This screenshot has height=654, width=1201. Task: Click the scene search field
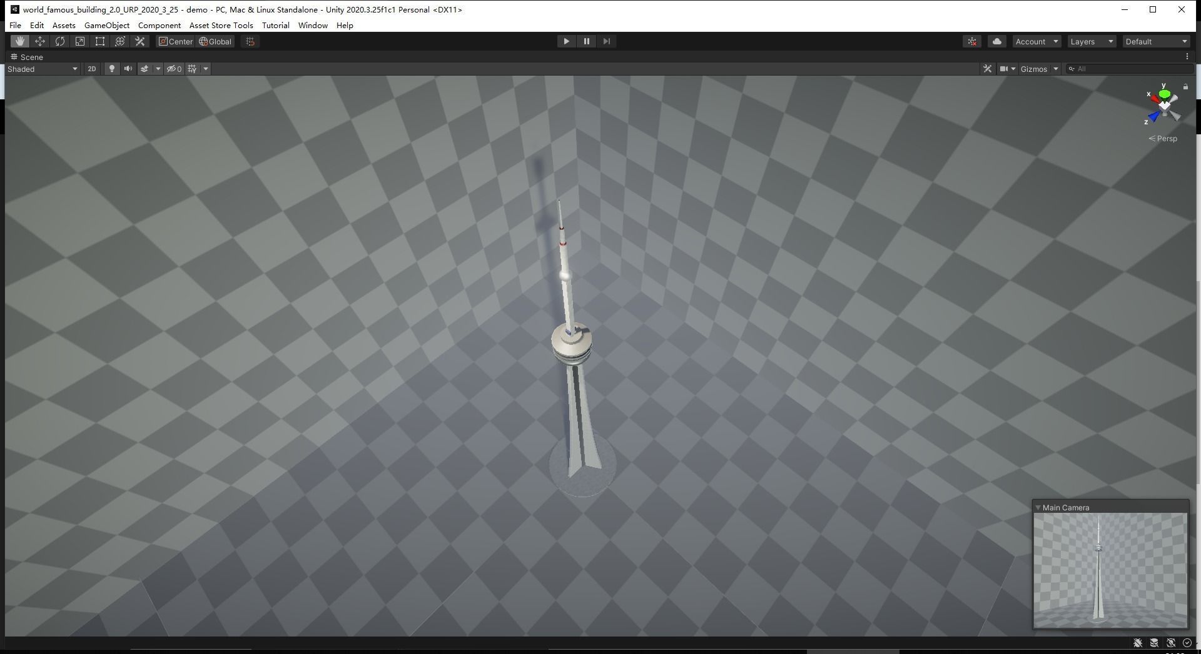1130,69
